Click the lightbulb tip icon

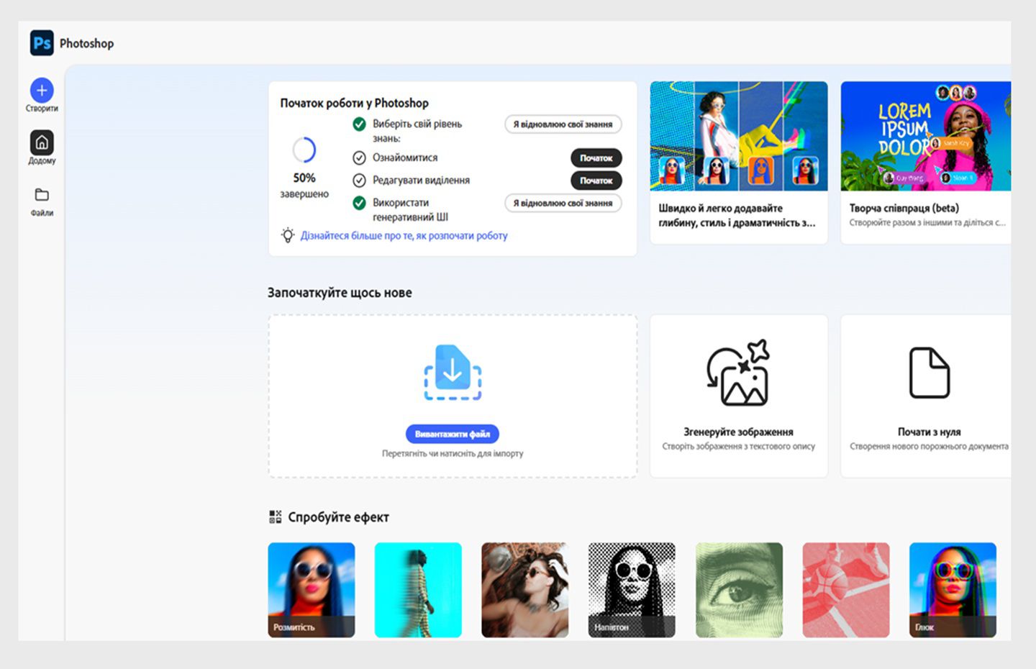coord(288,235)
